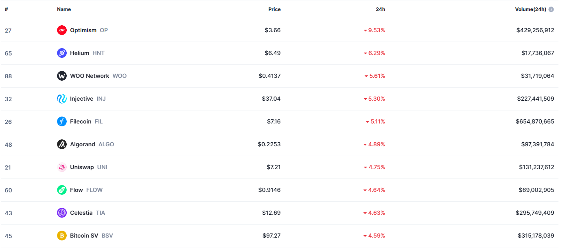The height and width of the screenshot is (249, 567).
Task: Click the Algorand logo icon
Action: 61,144
